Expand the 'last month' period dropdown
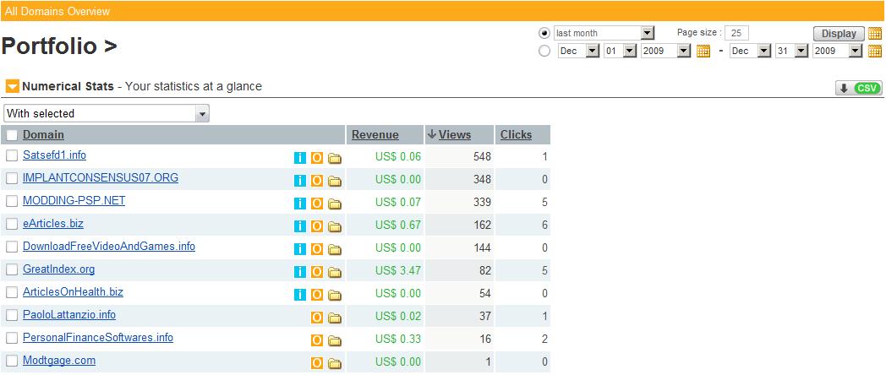Image resolution: width=886 pixels, height=375 pixels. click(604, 33)
